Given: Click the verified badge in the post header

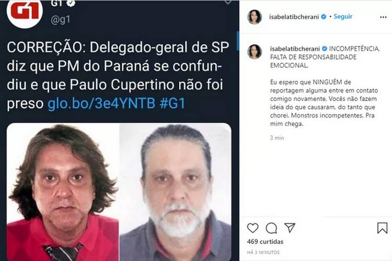Looking at the screenshot, I should [x=324, y=17].
